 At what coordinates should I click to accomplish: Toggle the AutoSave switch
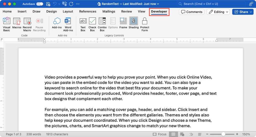[x=39, y=4]
